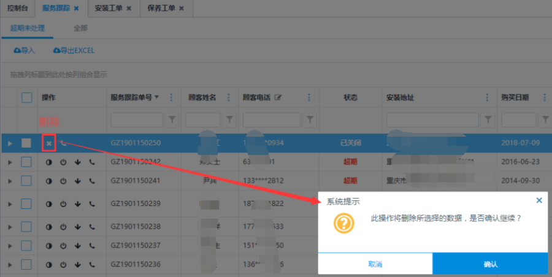
Task: Click filter funnel under 服务跟踪单号 column
Action: tap(172, 119)
